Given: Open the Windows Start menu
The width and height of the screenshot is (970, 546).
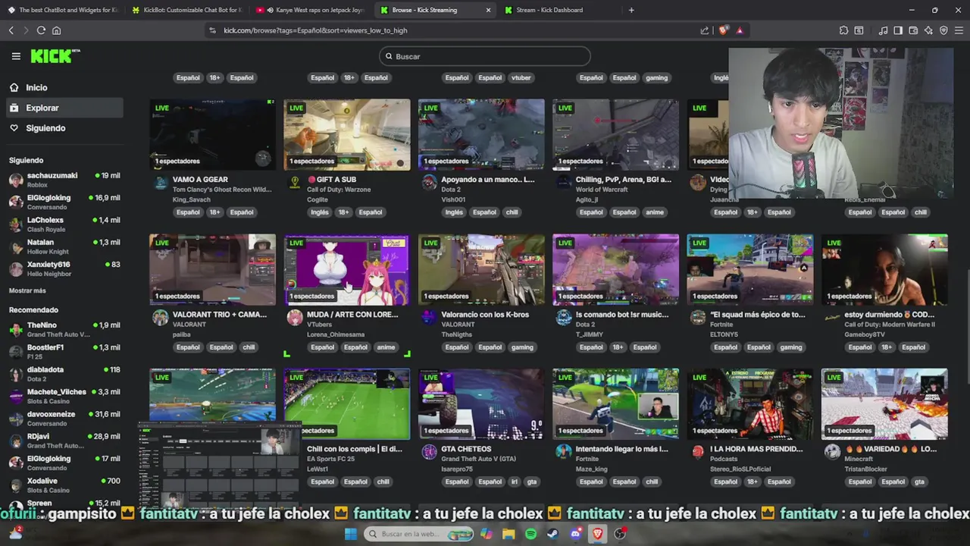Looking at the screenshot, I should tap(351, 534).
